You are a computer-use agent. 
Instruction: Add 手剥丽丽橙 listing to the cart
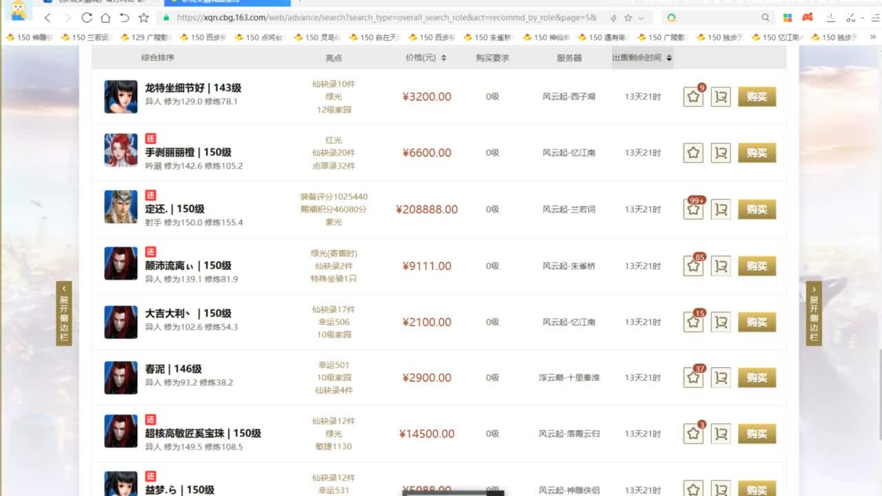point(721,153)
